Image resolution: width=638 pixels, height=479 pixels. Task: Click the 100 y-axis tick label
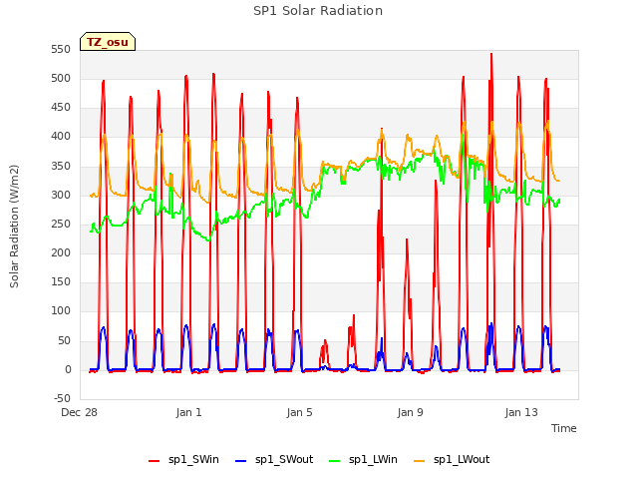point(61,311)
